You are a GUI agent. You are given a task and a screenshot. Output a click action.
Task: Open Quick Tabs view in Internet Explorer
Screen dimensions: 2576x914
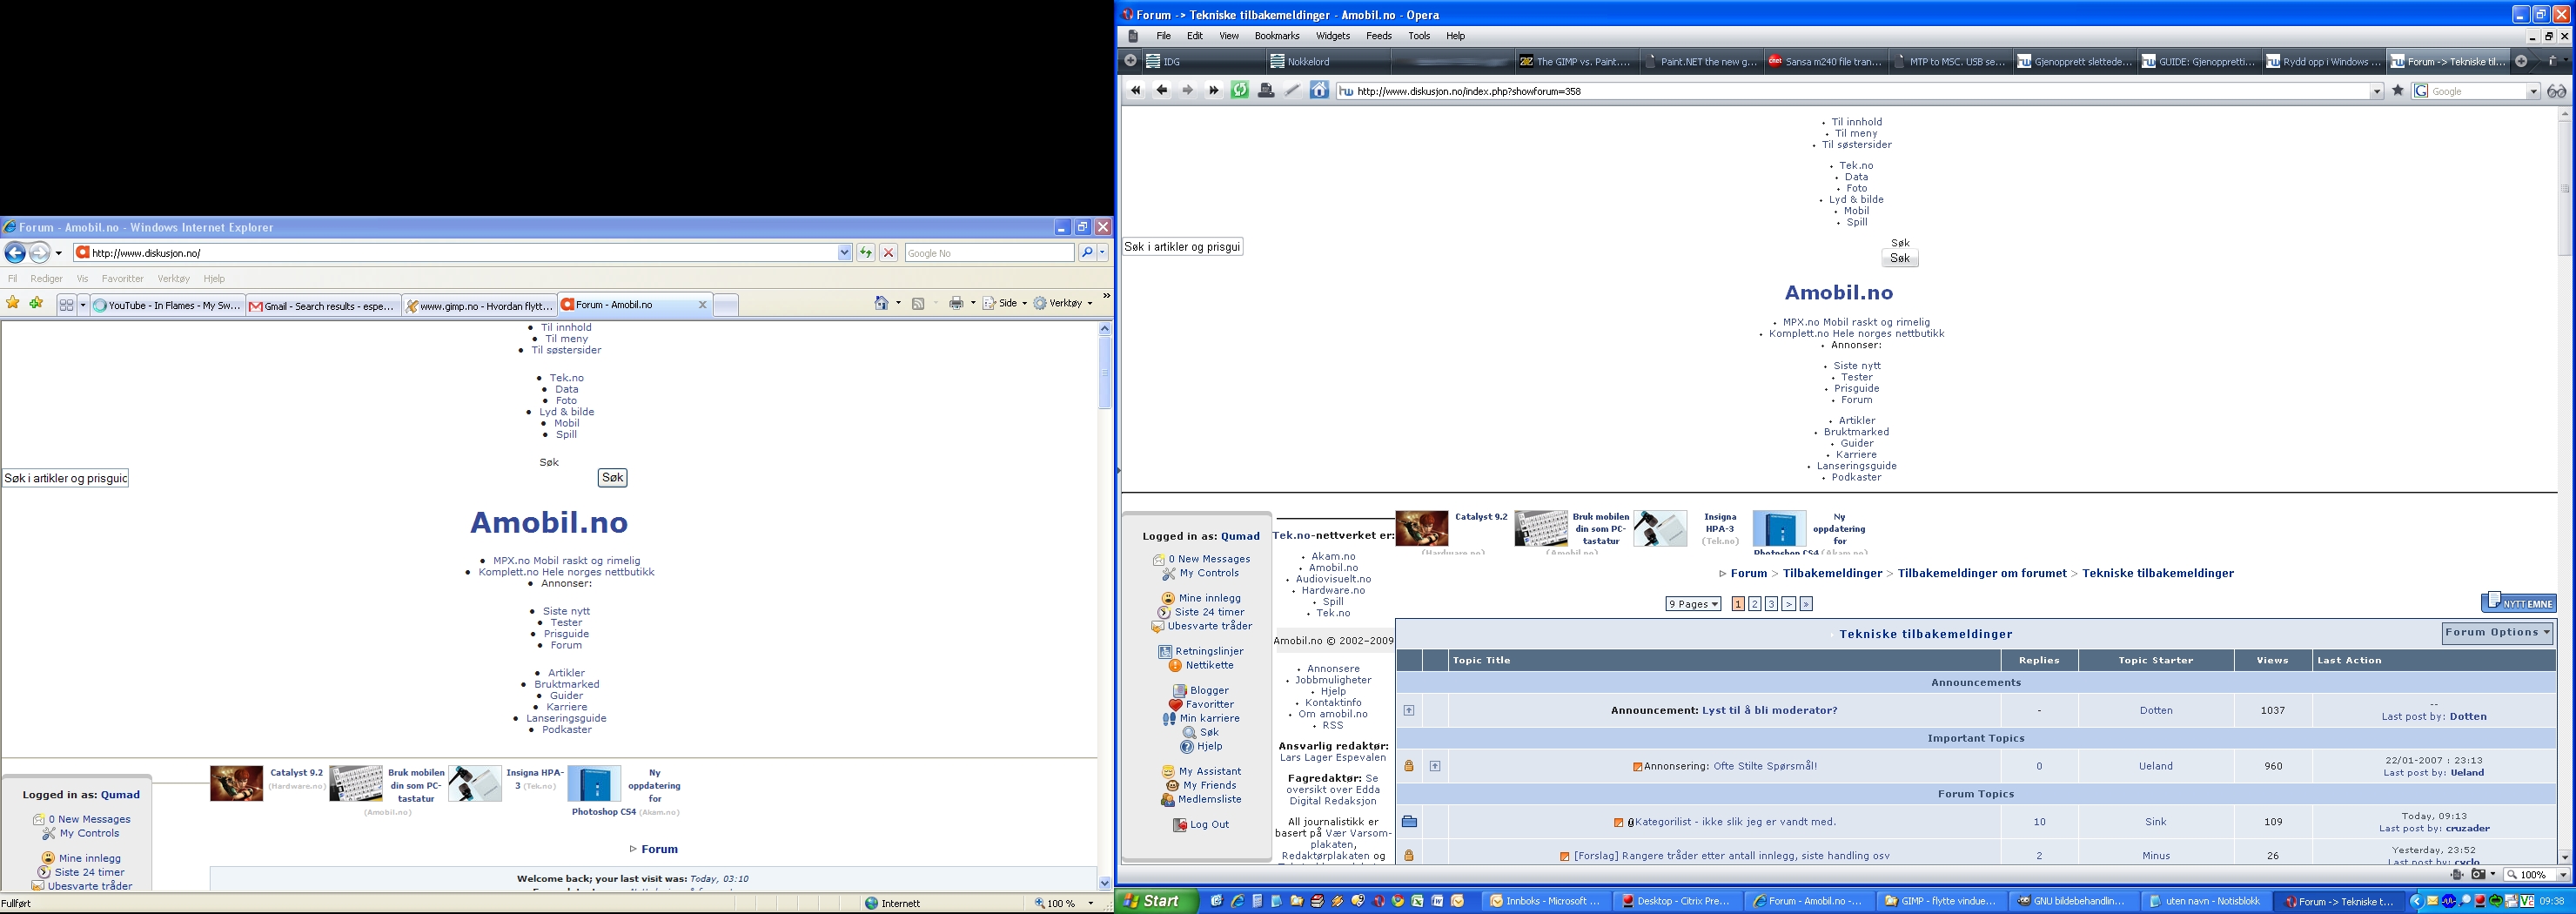[66, 304]
